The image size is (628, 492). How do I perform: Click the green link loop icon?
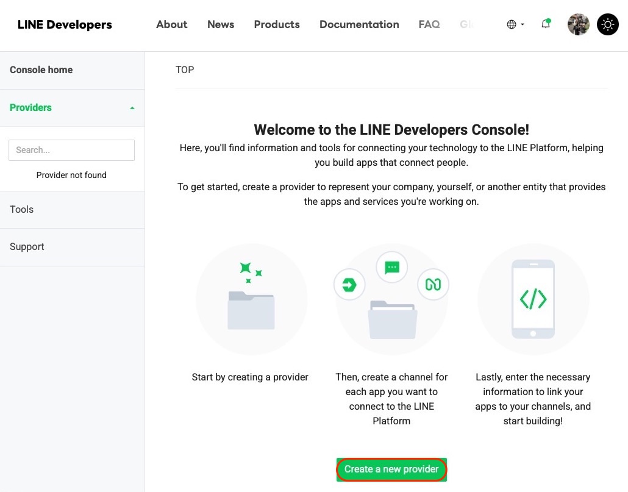point(433,285)
